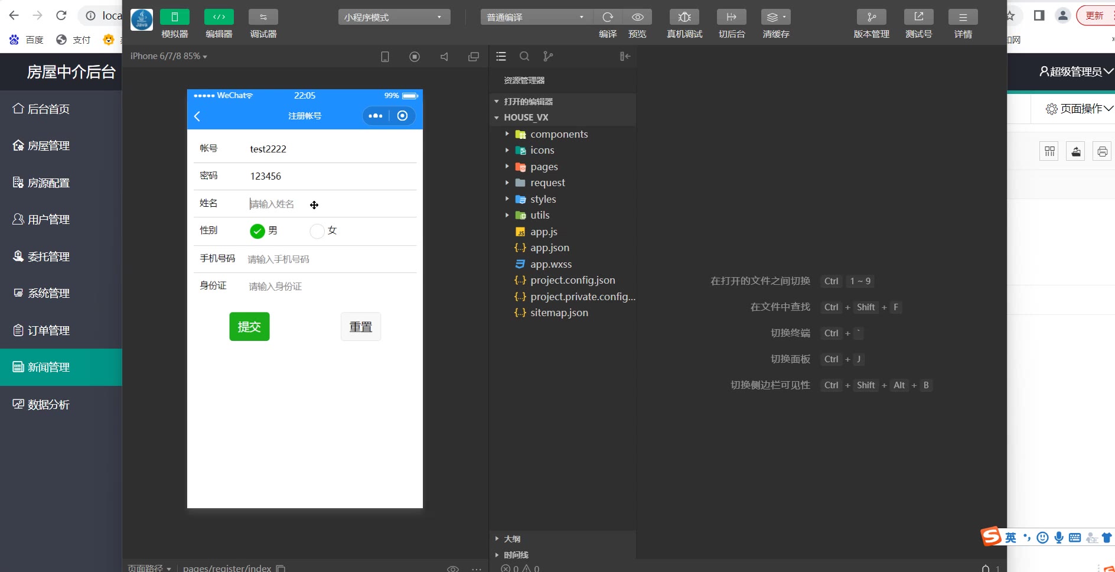Image resolution: width=1115 pixels, height=572 pixels.
Task: Select the 男 gender radio button
Action: point(257,231)
